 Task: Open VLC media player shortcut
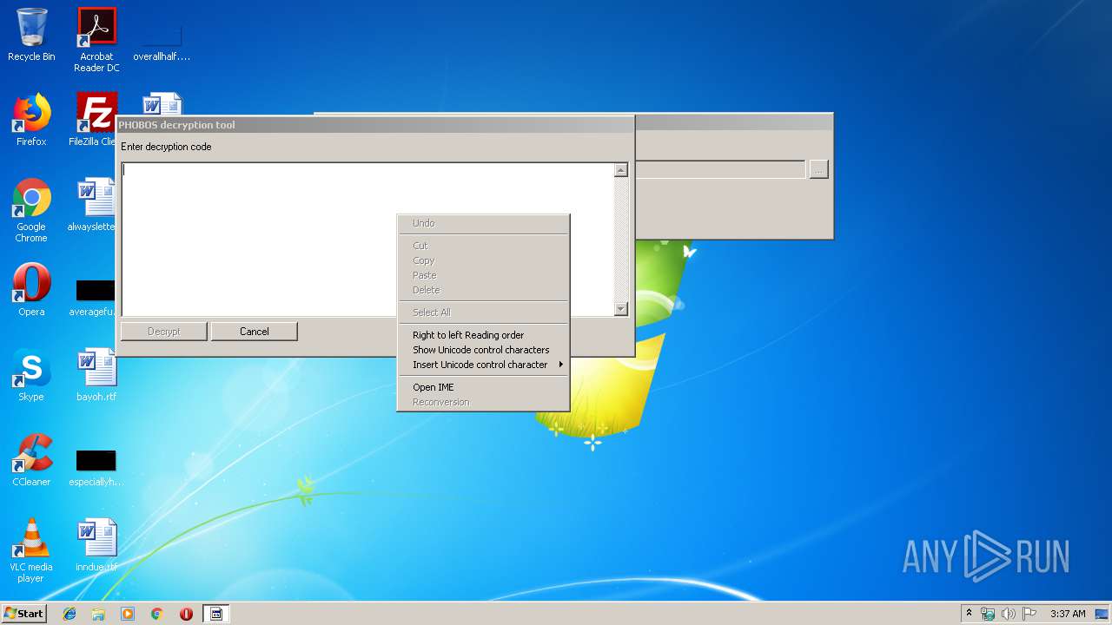[31, 550]
